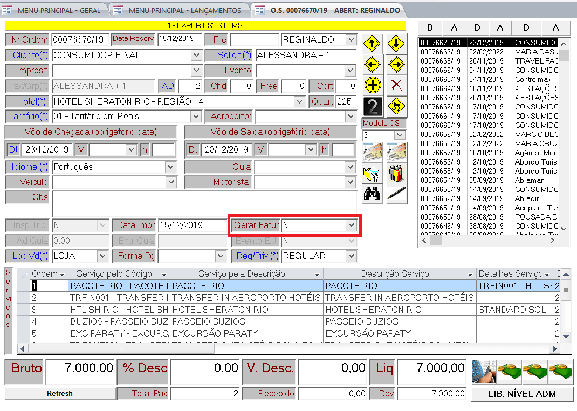Click the red X delete icon
This screenshot has height=411, width=577.
click(x=396, y=84)
